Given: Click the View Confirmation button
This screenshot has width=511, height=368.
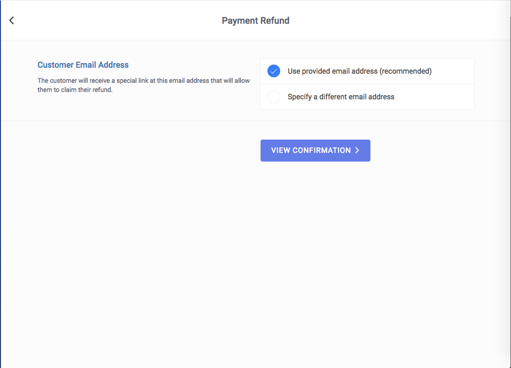Looking at the screenshot, I should tap(315, 151).
